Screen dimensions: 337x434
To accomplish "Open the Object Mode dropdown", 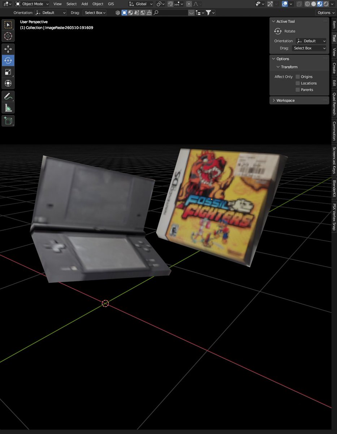I will point(33,4).
